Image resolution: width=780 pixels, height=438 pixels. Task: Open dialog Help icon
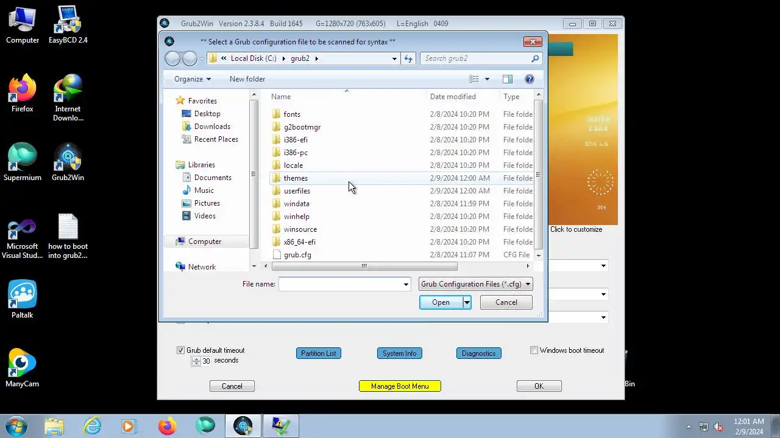(x=529, y=79)
